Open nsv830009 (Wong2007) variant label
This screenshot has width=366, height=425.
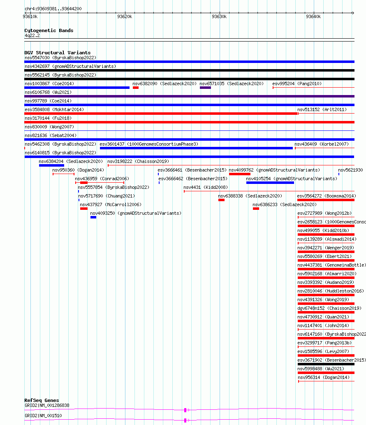tap(49, 127)
